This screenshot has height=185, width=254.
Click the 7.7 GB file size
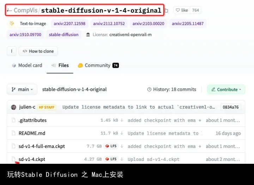click(x=94, y=146)
